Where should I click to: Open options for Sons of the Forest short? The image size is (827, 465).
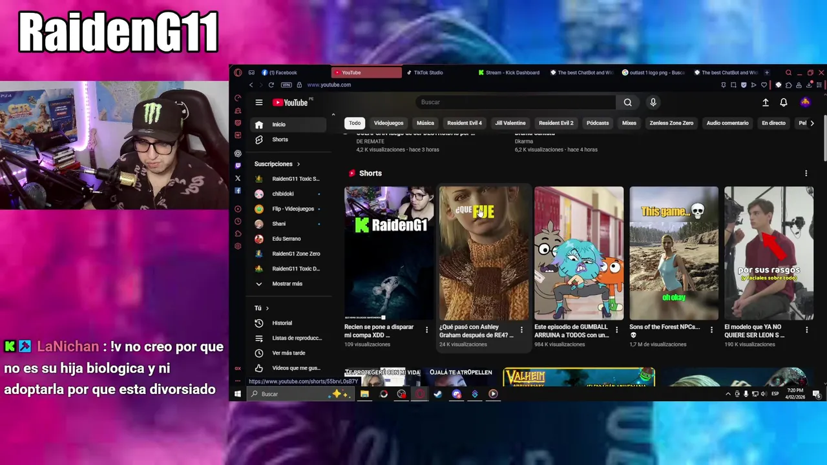click(x=711, y=330)
